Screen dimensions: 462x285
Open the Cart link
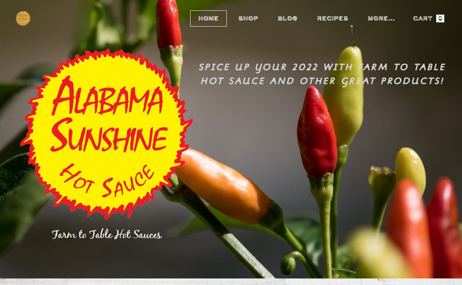coord(429,18)
